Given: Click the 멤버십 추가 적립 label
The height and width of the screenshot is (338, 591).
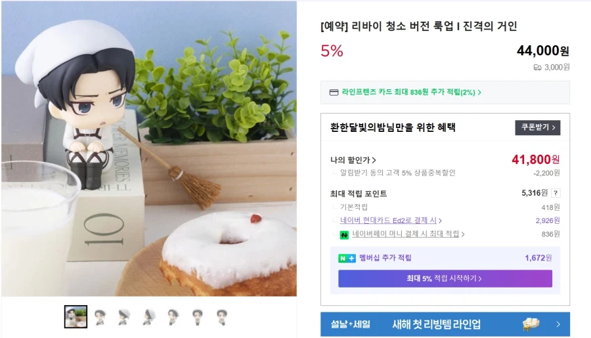Looking at the screenshot, I should (x=385, y=258).
